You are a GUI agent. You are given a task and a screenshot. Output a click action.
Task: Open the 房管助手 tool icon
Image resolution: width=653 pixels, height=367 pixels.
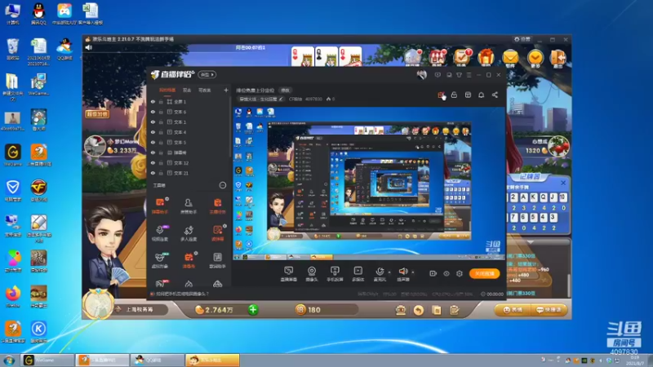[x=189, y=206]
